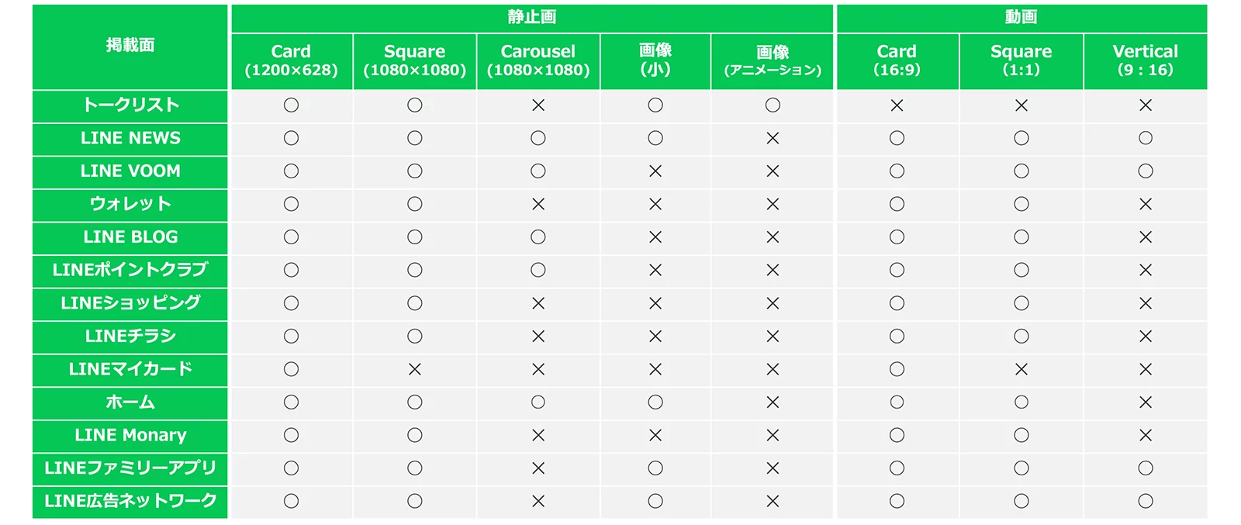Image resolution: width=1241 pixels, height=525 pixels.
Task: Click the cross for LINEマイカード Square (1080×1080)
Action: 415,369
